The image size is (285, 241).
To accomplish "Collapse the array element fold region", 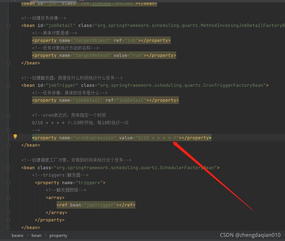I will pos(8,197).
